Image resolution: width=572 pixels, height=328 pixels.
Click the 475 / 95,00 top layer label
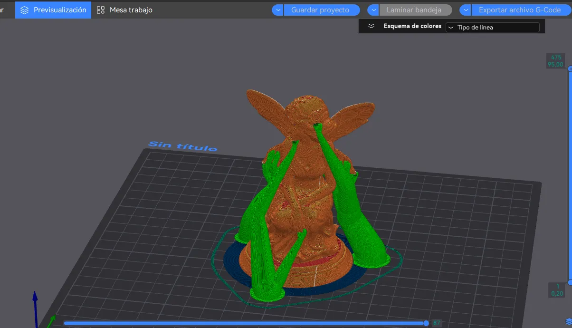555,61
